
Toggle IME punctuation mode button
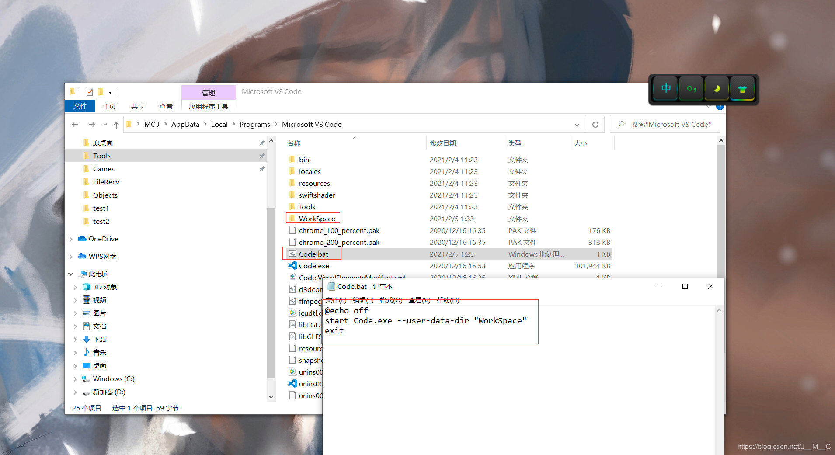(691, 89)
